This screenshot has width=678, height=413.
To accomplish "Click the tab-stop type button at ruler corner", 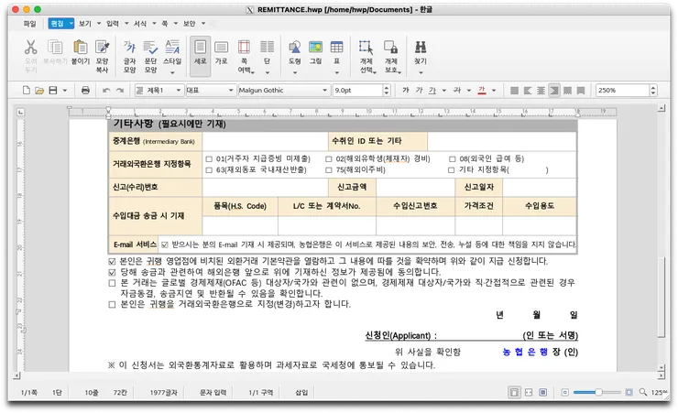I will tap(21, 113).
